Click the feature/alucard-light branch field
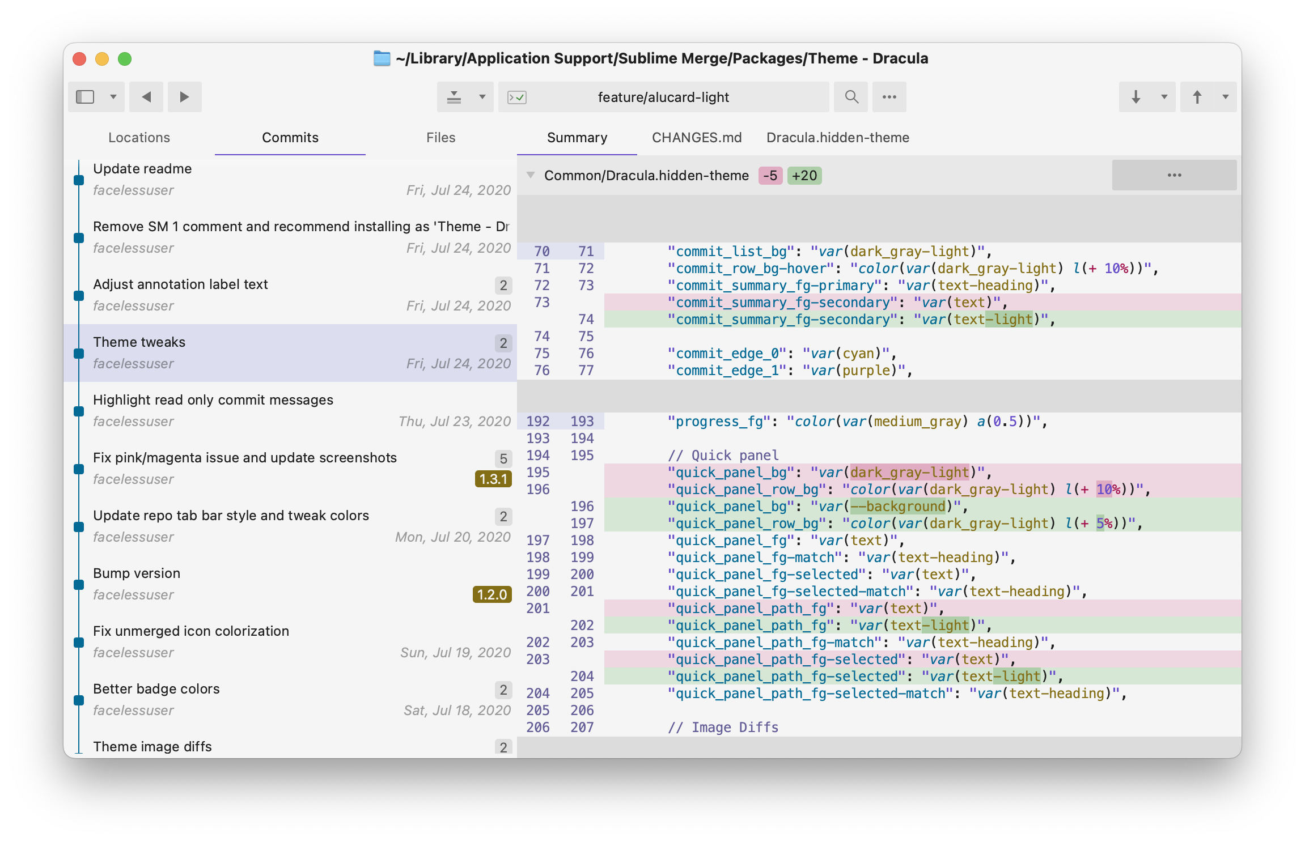 [663, 97]
